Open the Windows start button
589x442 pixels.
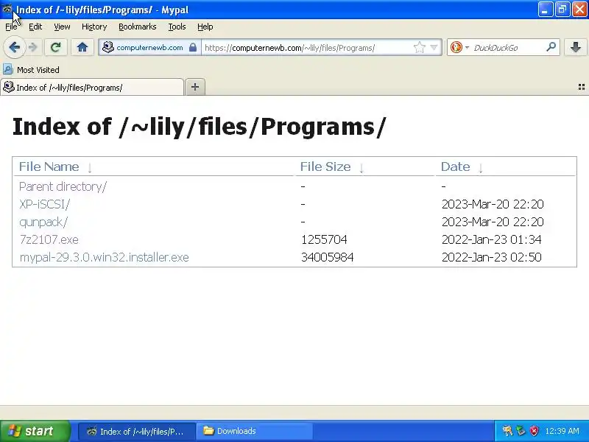[x=35, y=431]
